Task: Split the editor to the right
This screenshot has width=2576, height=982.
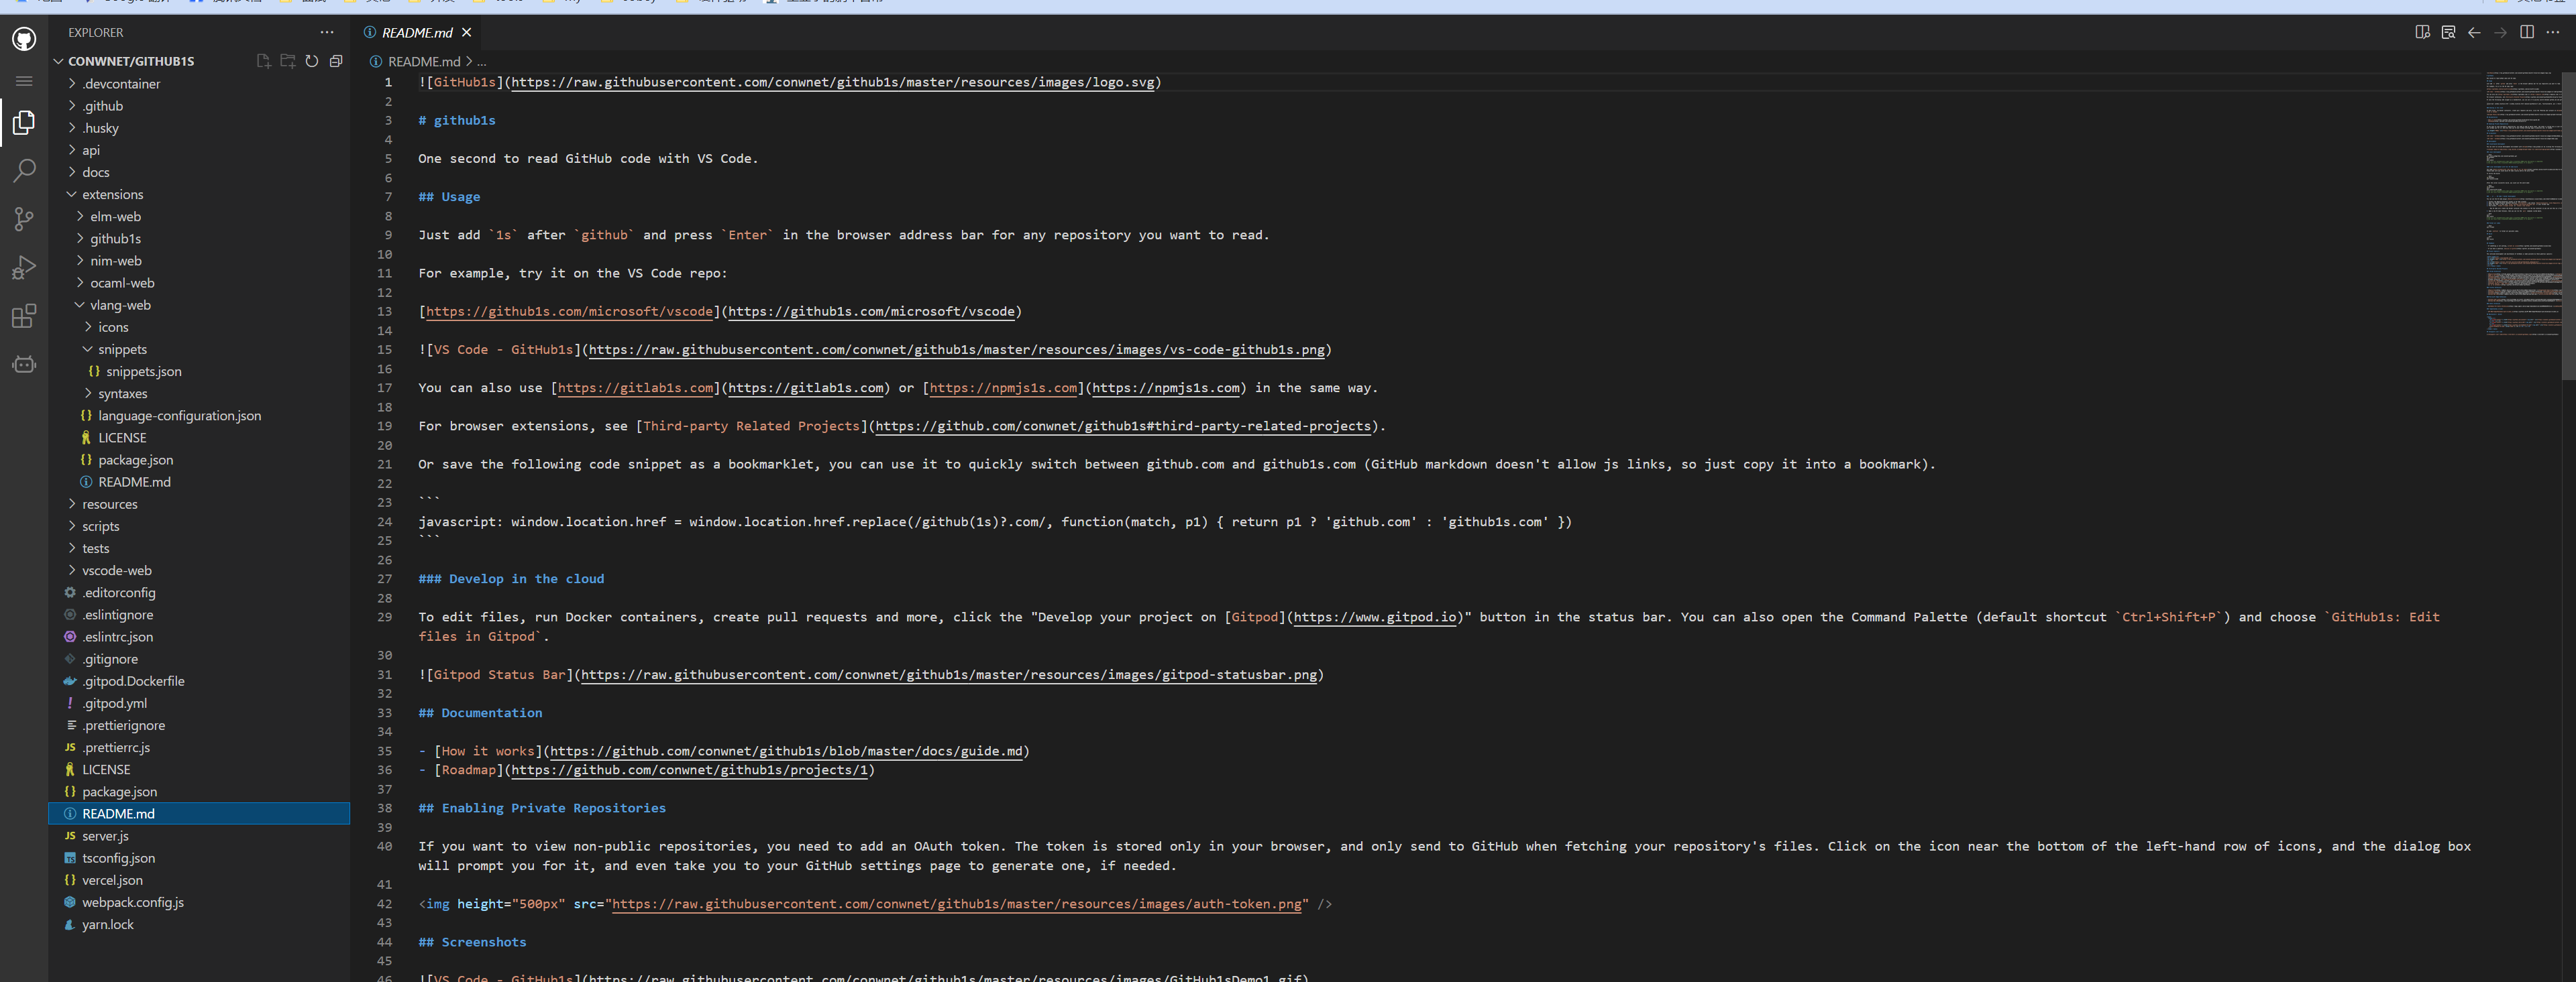Action: (2527, 32)
